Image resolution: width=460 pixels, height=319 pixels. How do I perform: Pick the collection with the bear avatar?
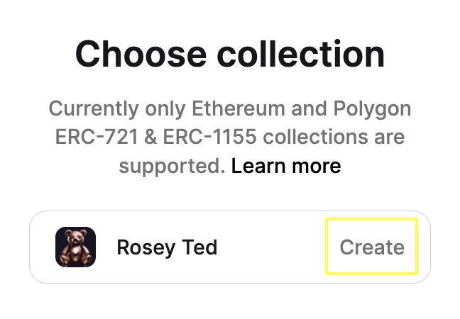(x=230, y=247)
